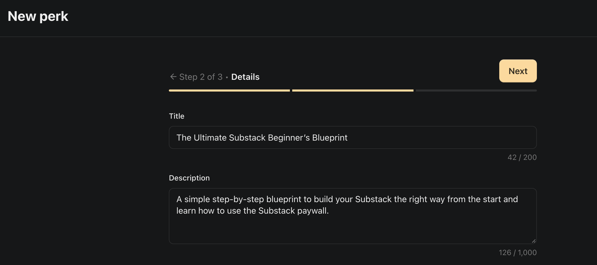597x265 pixels.
Task: Go back using the left arrow icon
Action: [x=173, y=77]
